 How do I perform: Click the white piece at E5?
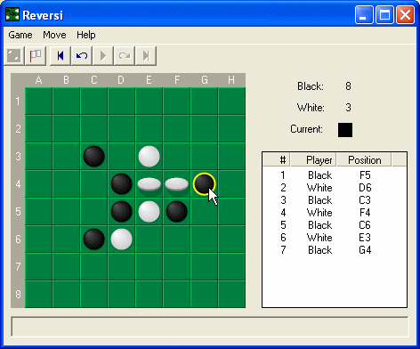[149, 211]
